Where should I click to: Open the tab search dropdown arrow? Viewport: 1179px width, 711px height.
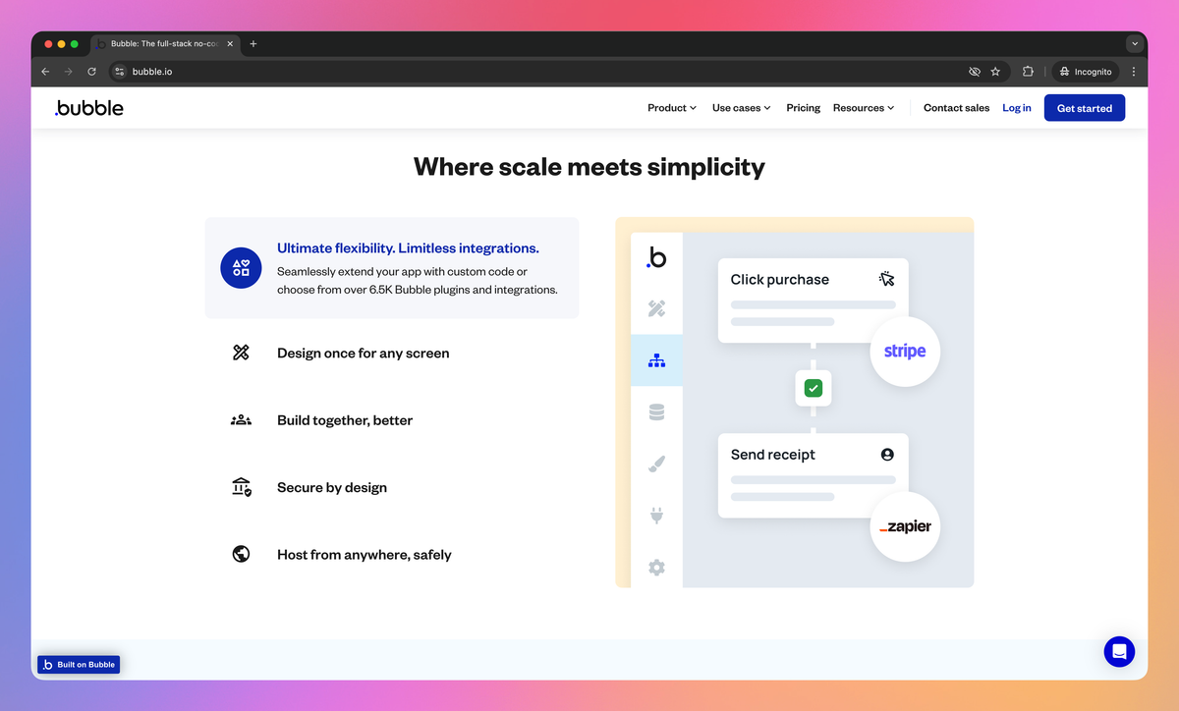click(1135, 44)
